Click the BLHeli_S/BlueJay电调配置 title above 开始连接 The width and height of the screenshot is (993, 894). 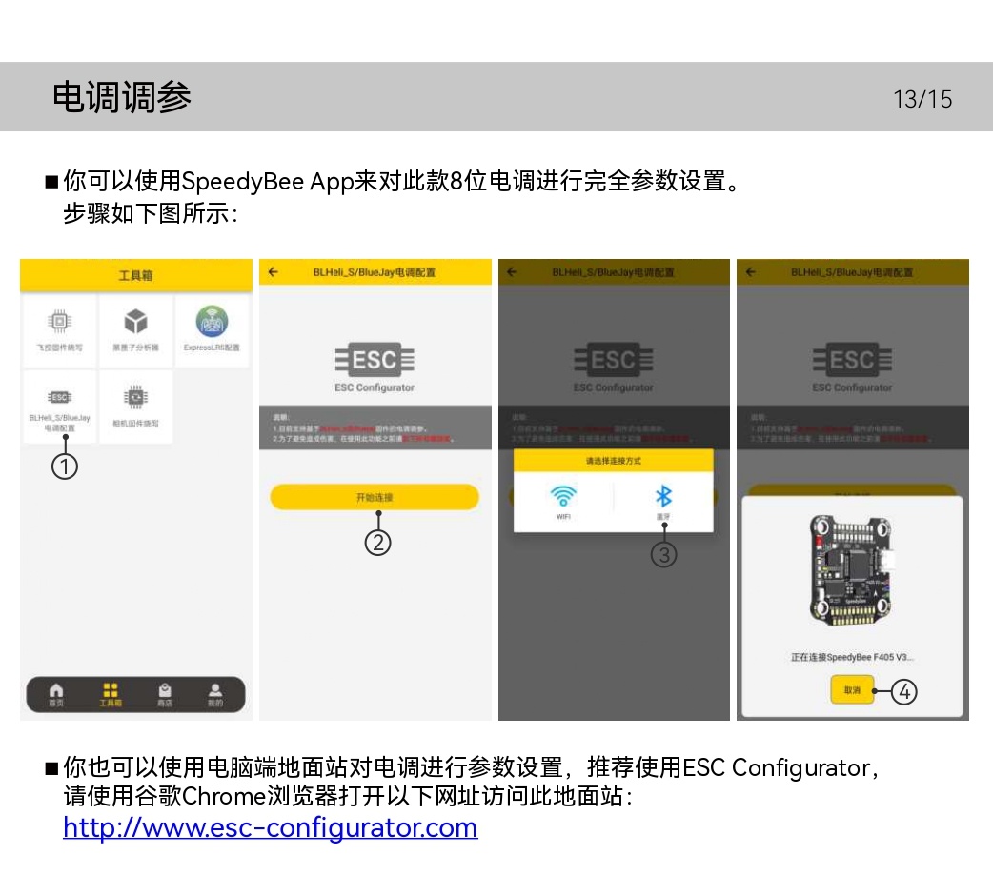click(375, 272)
